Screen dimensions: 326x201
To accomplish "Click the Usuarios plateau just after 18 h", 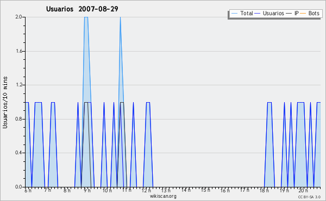I will 269,102.
